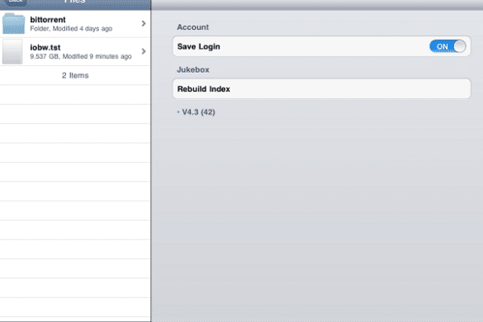Click the Account section header

click(193, 27)
